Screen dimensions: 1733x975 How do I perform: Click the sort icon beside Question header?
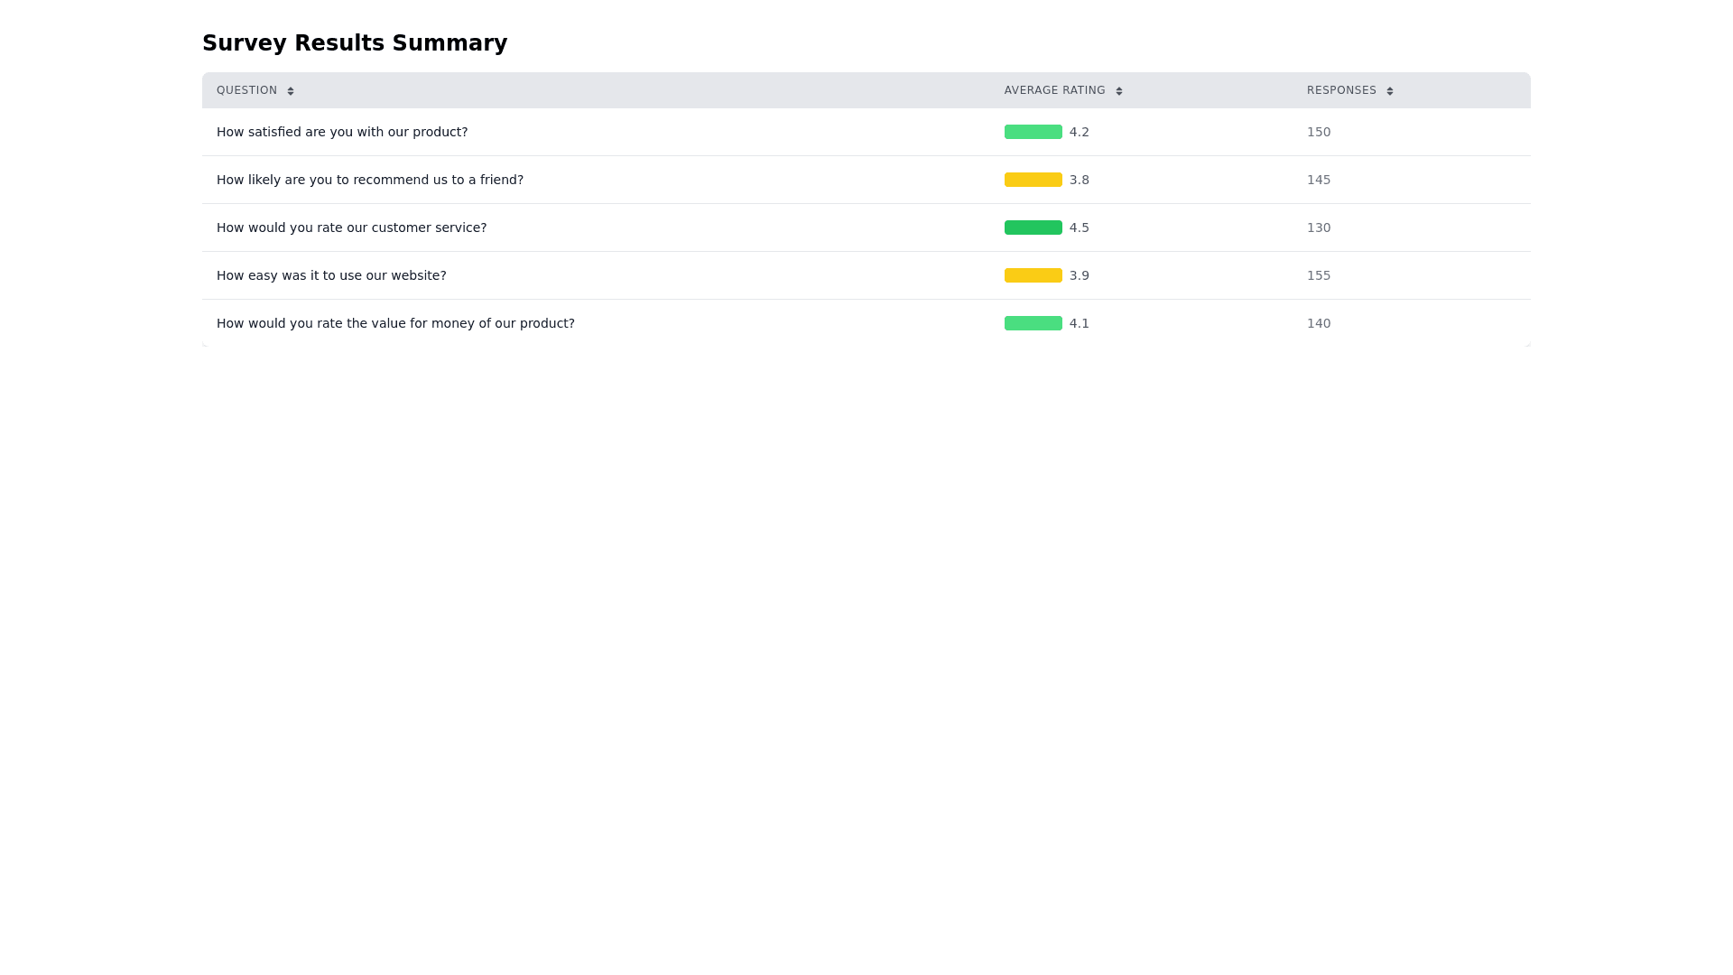point(291,91)
